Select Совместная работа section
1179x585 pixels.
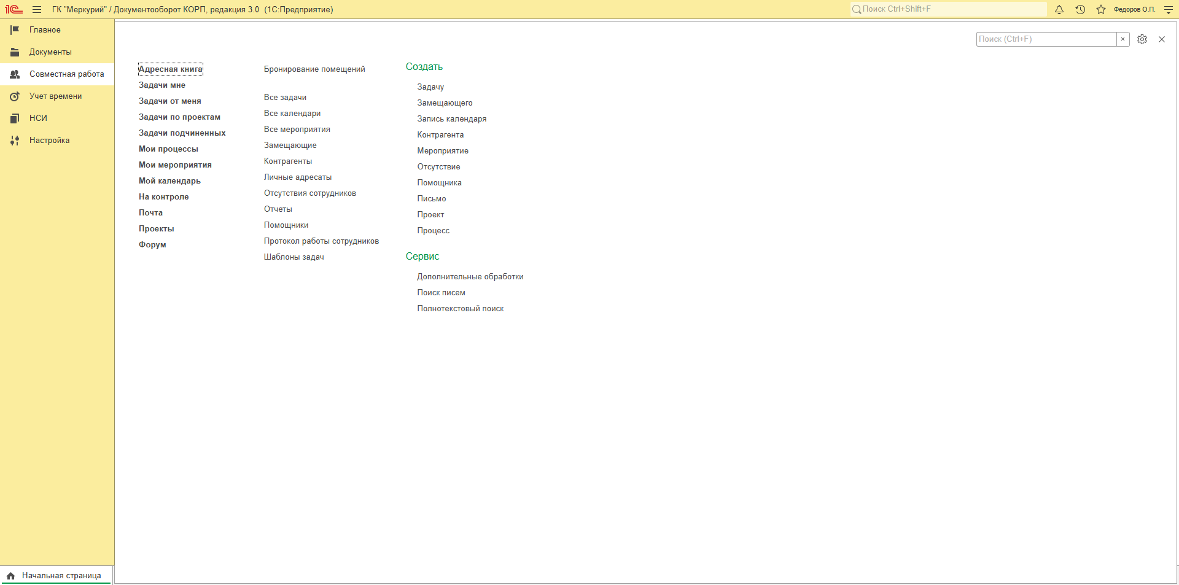57,74
